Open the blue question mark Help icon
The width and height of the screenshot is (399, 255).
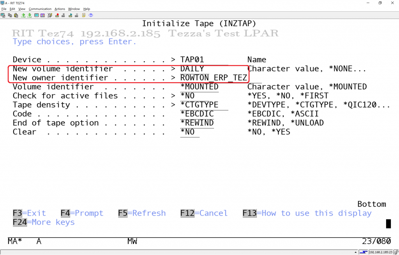pyautogui.click(x=91, y=15)
